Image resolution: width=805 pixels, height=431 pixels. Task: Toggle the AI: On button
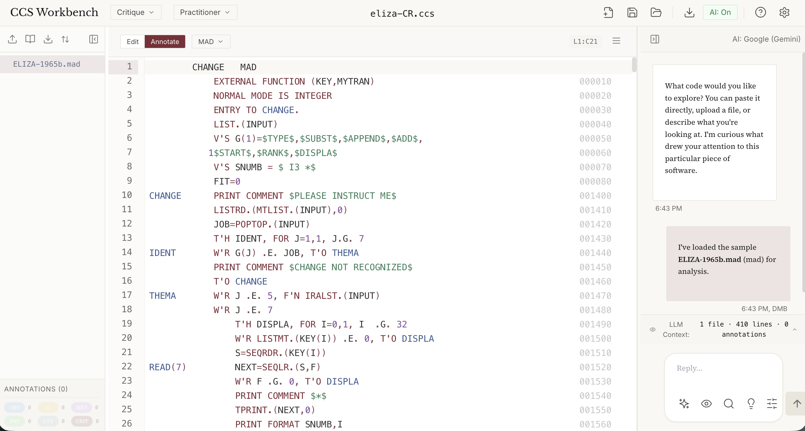pyautogui.click(x=720, y=13)
